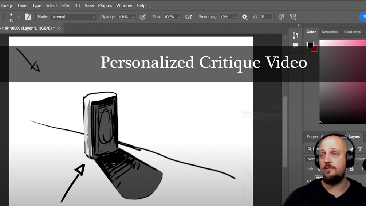
Task: Open the Flow slider arrow
Action: tap(179, 17)
